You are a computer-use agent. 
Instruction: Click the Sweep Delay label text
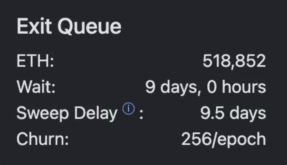point(67,113)
